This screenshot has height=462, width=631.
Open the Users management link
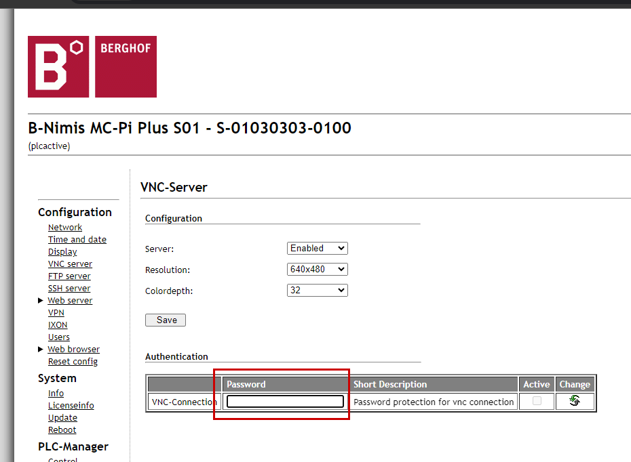59,337
